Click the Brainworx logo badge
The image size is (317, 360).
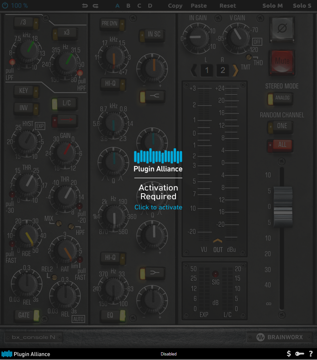[x=279, y=337]
